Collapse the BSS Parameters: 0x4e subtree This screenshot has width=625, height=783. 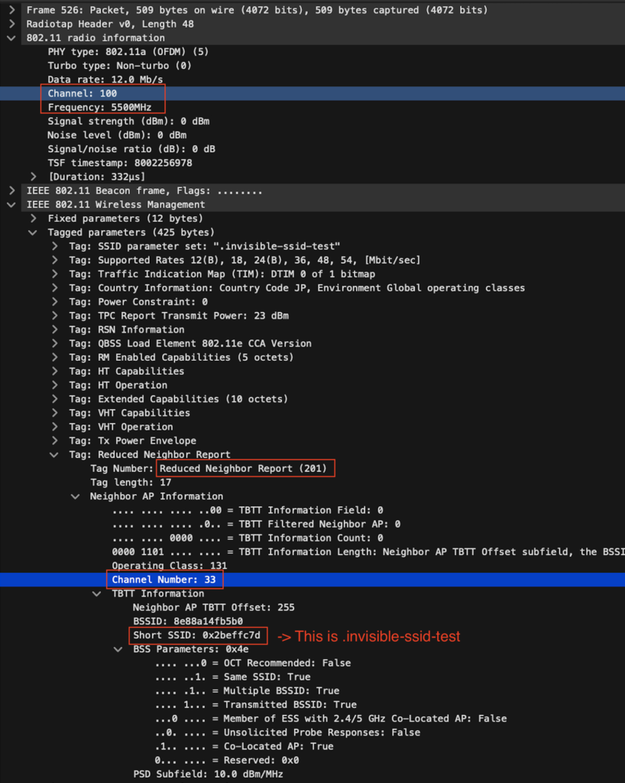tap(118, 649)
